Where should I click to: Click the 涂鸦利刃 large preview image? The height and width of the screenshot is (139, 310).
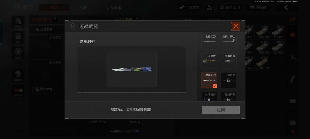(x=132, y=69)
